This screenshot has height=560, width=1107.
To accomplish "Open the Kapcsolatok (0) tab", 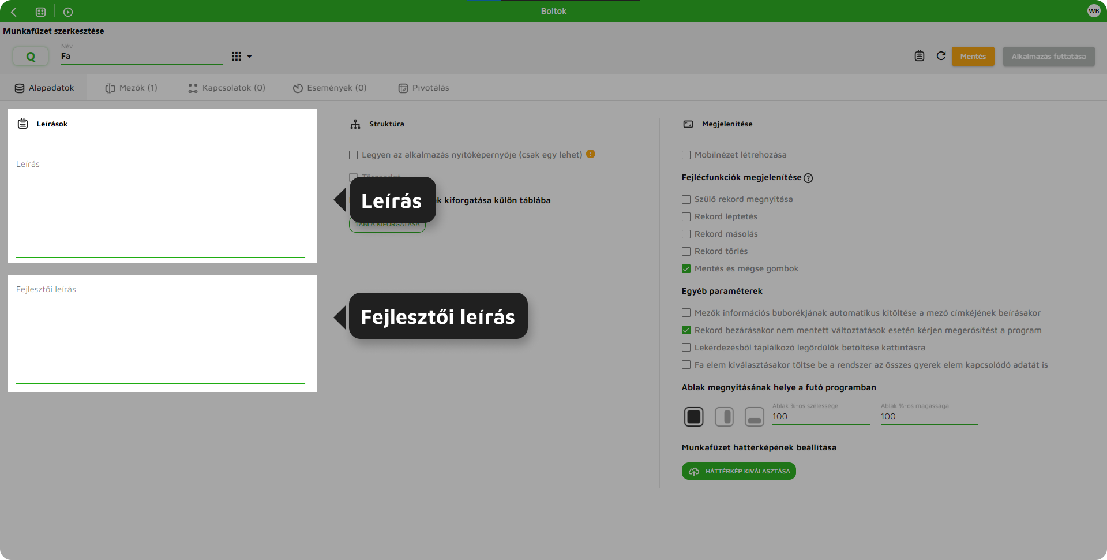I will click(x=227, y=88).
